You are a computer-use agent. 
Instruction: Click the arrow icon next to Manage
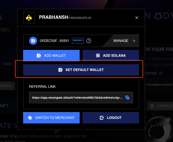pos(134,41)
